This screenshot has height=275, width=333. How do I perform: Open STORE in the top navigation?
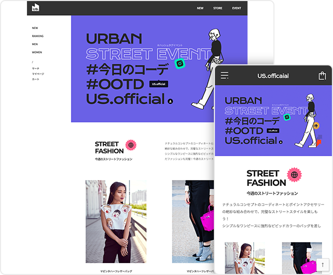tap(218, 8)
